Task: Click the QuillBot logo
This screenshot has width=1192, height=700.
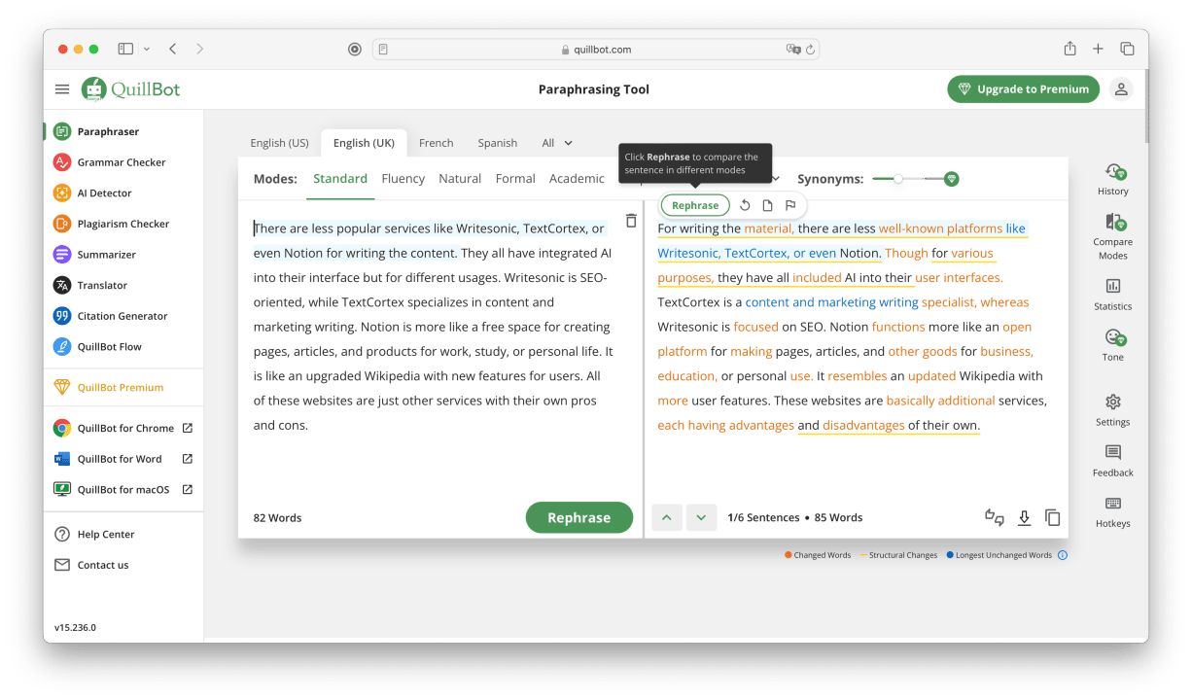Action: 131,89
